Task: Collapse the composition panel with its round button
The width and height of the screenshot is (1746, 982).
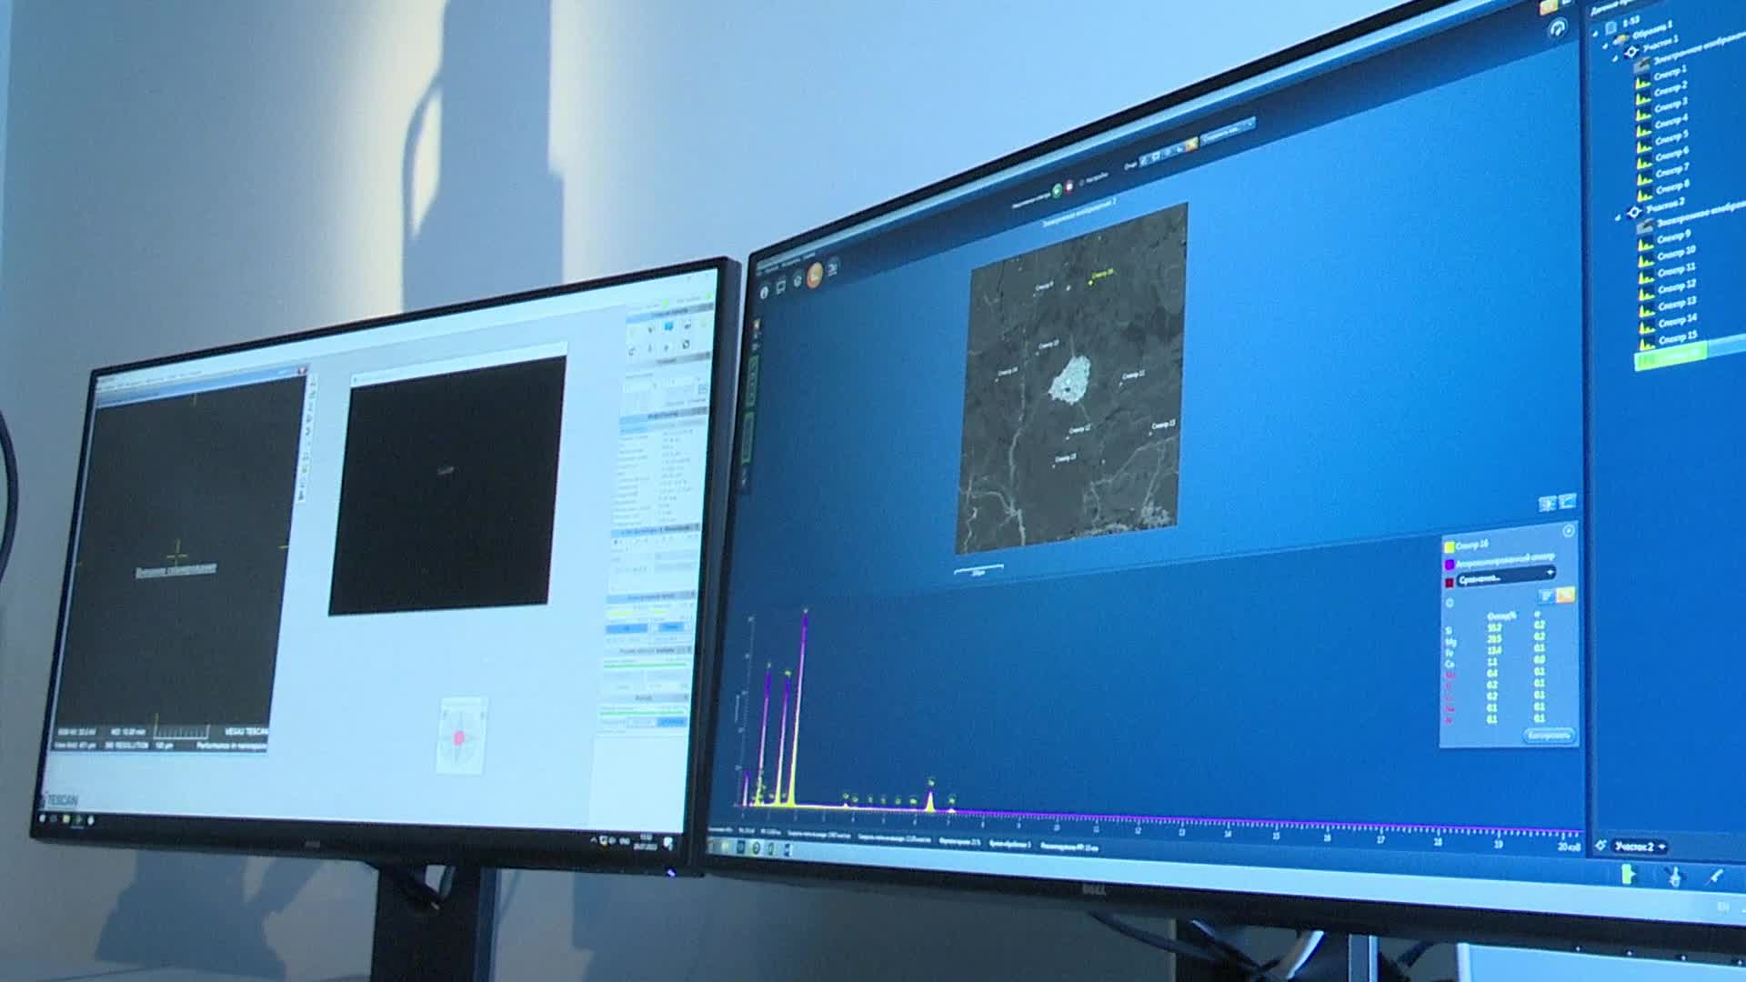Action: pos(1568,531)
